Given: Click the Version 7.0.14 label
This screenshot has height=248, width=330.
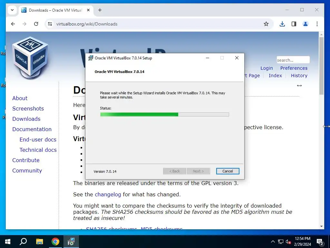Looking at the screenshot, I should coord(105,171).
